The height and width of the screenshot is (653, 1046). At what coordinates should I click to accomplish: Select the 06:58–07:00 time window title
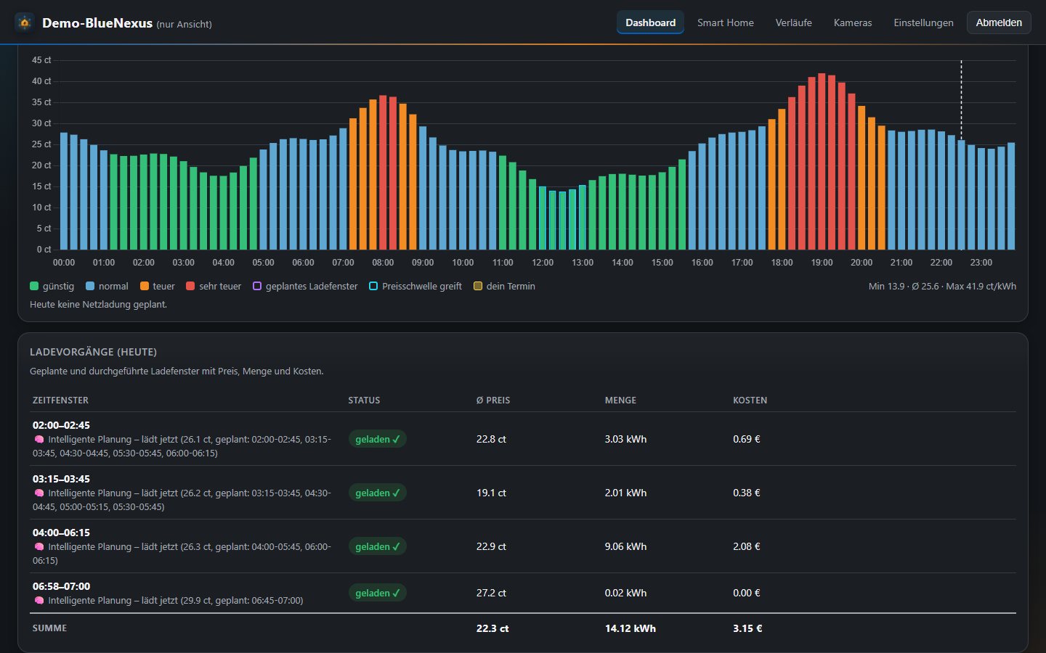[61, 586]
